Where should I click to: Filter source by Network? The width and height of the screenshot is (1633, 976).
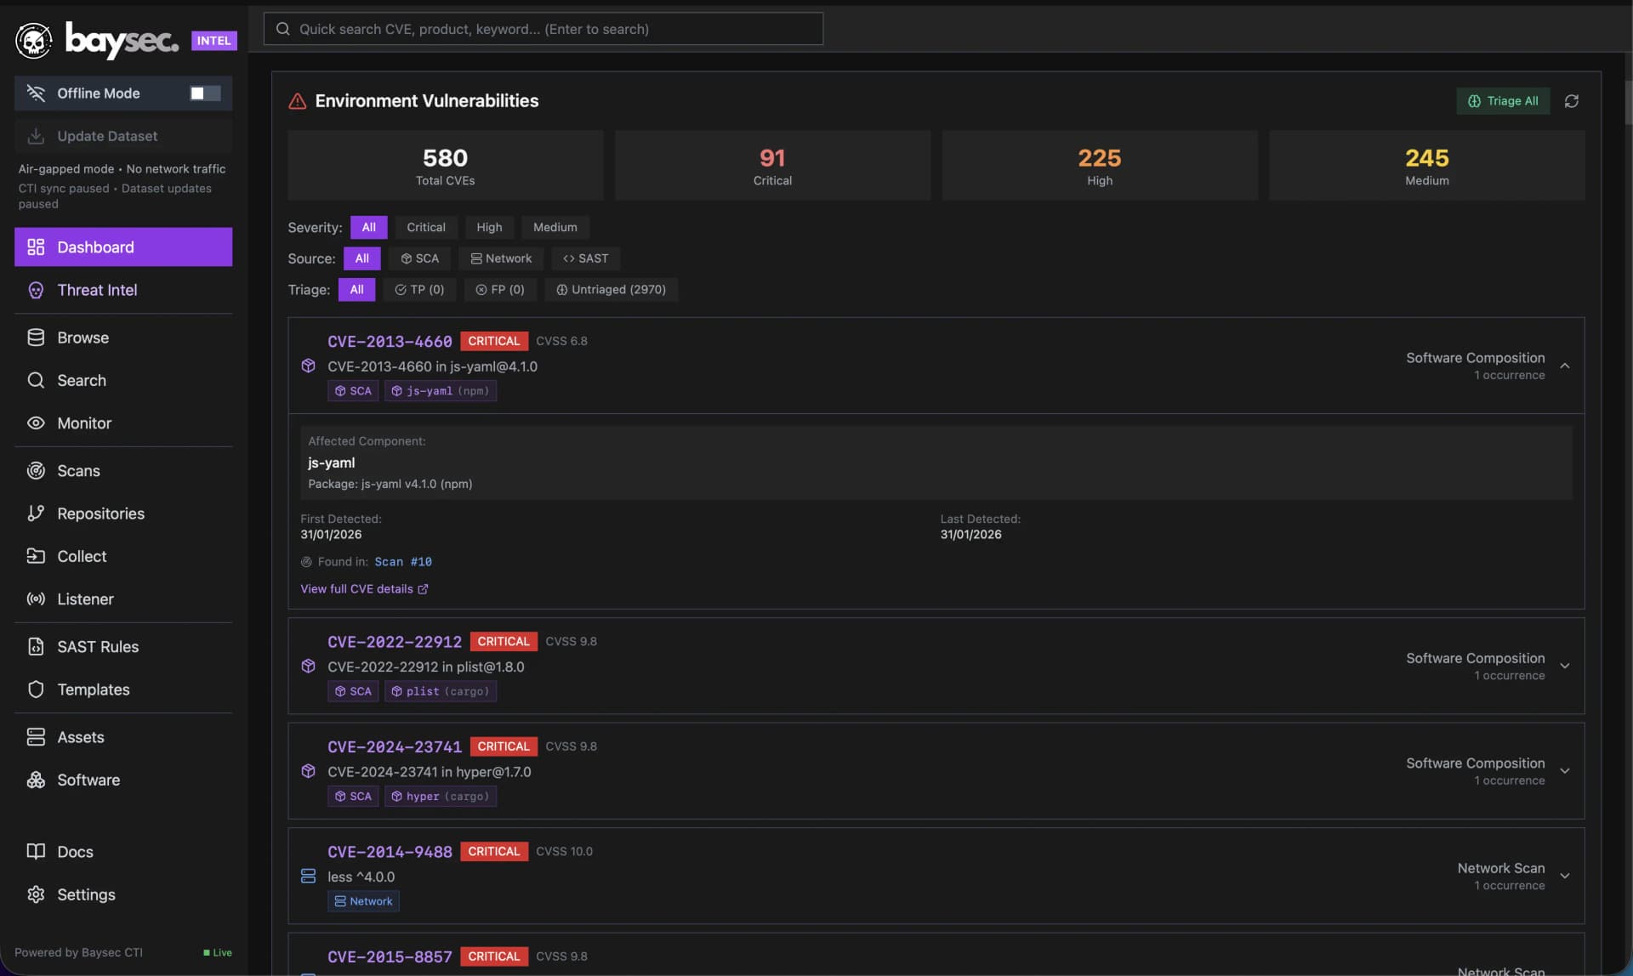point(501,258)
